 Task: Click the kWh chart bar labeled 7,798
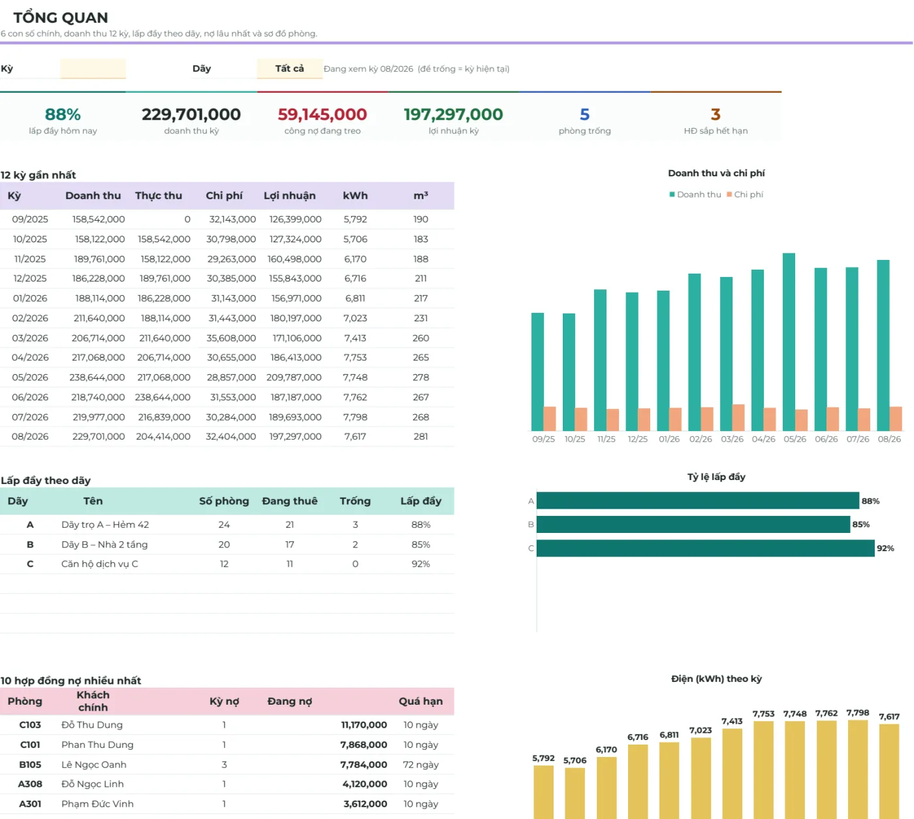857,769
